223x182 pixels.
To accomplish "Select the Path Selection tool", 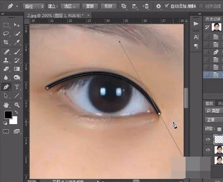I will coord(6,96).
